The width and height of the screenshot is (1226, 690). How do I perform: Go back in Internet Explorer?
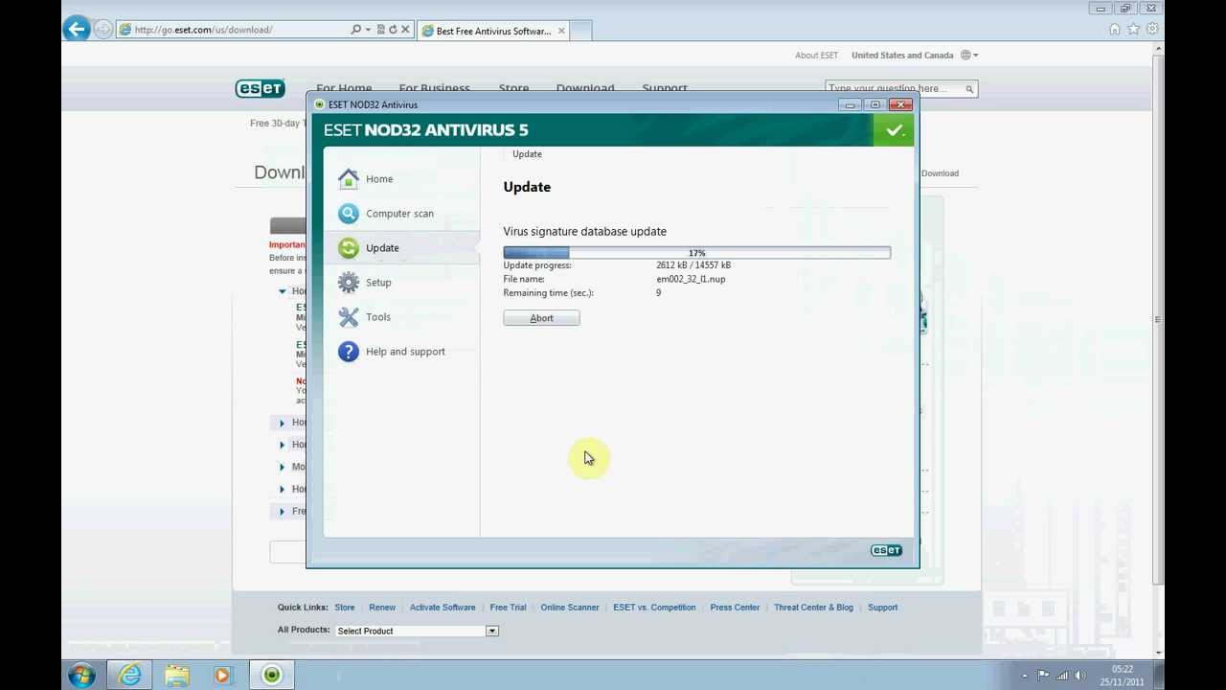click(77, 29)
